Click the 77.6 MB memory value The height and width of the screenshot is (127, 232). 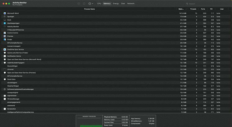tap(183, 17)
